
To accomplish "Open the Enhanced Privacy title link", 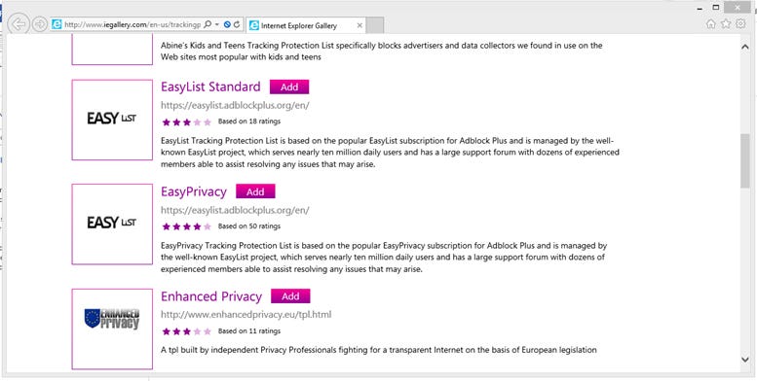I will click(211, 296).
